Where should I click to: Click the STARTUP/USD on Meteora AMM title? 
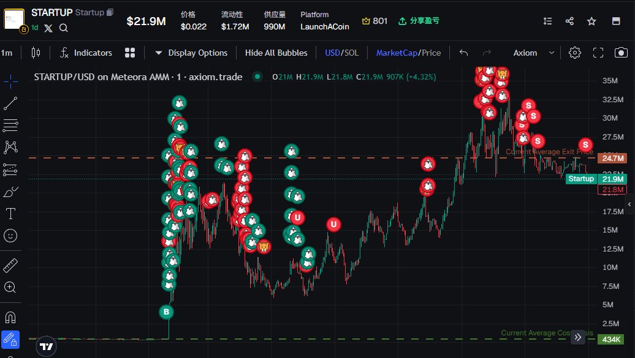click(x=138, y=77)
